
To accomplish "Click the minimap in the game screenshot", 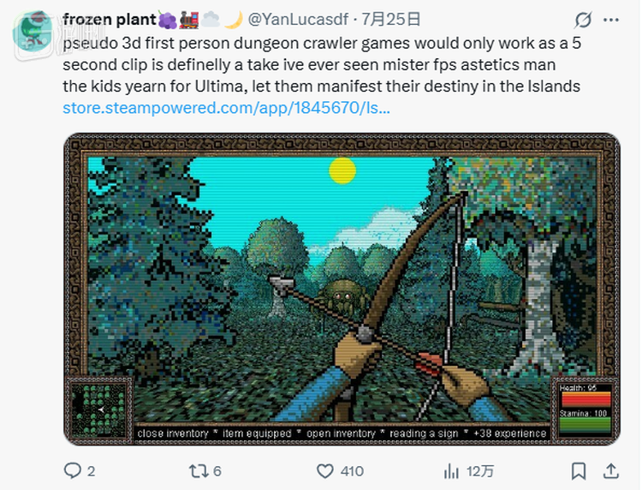I will (x=98, y=410).
